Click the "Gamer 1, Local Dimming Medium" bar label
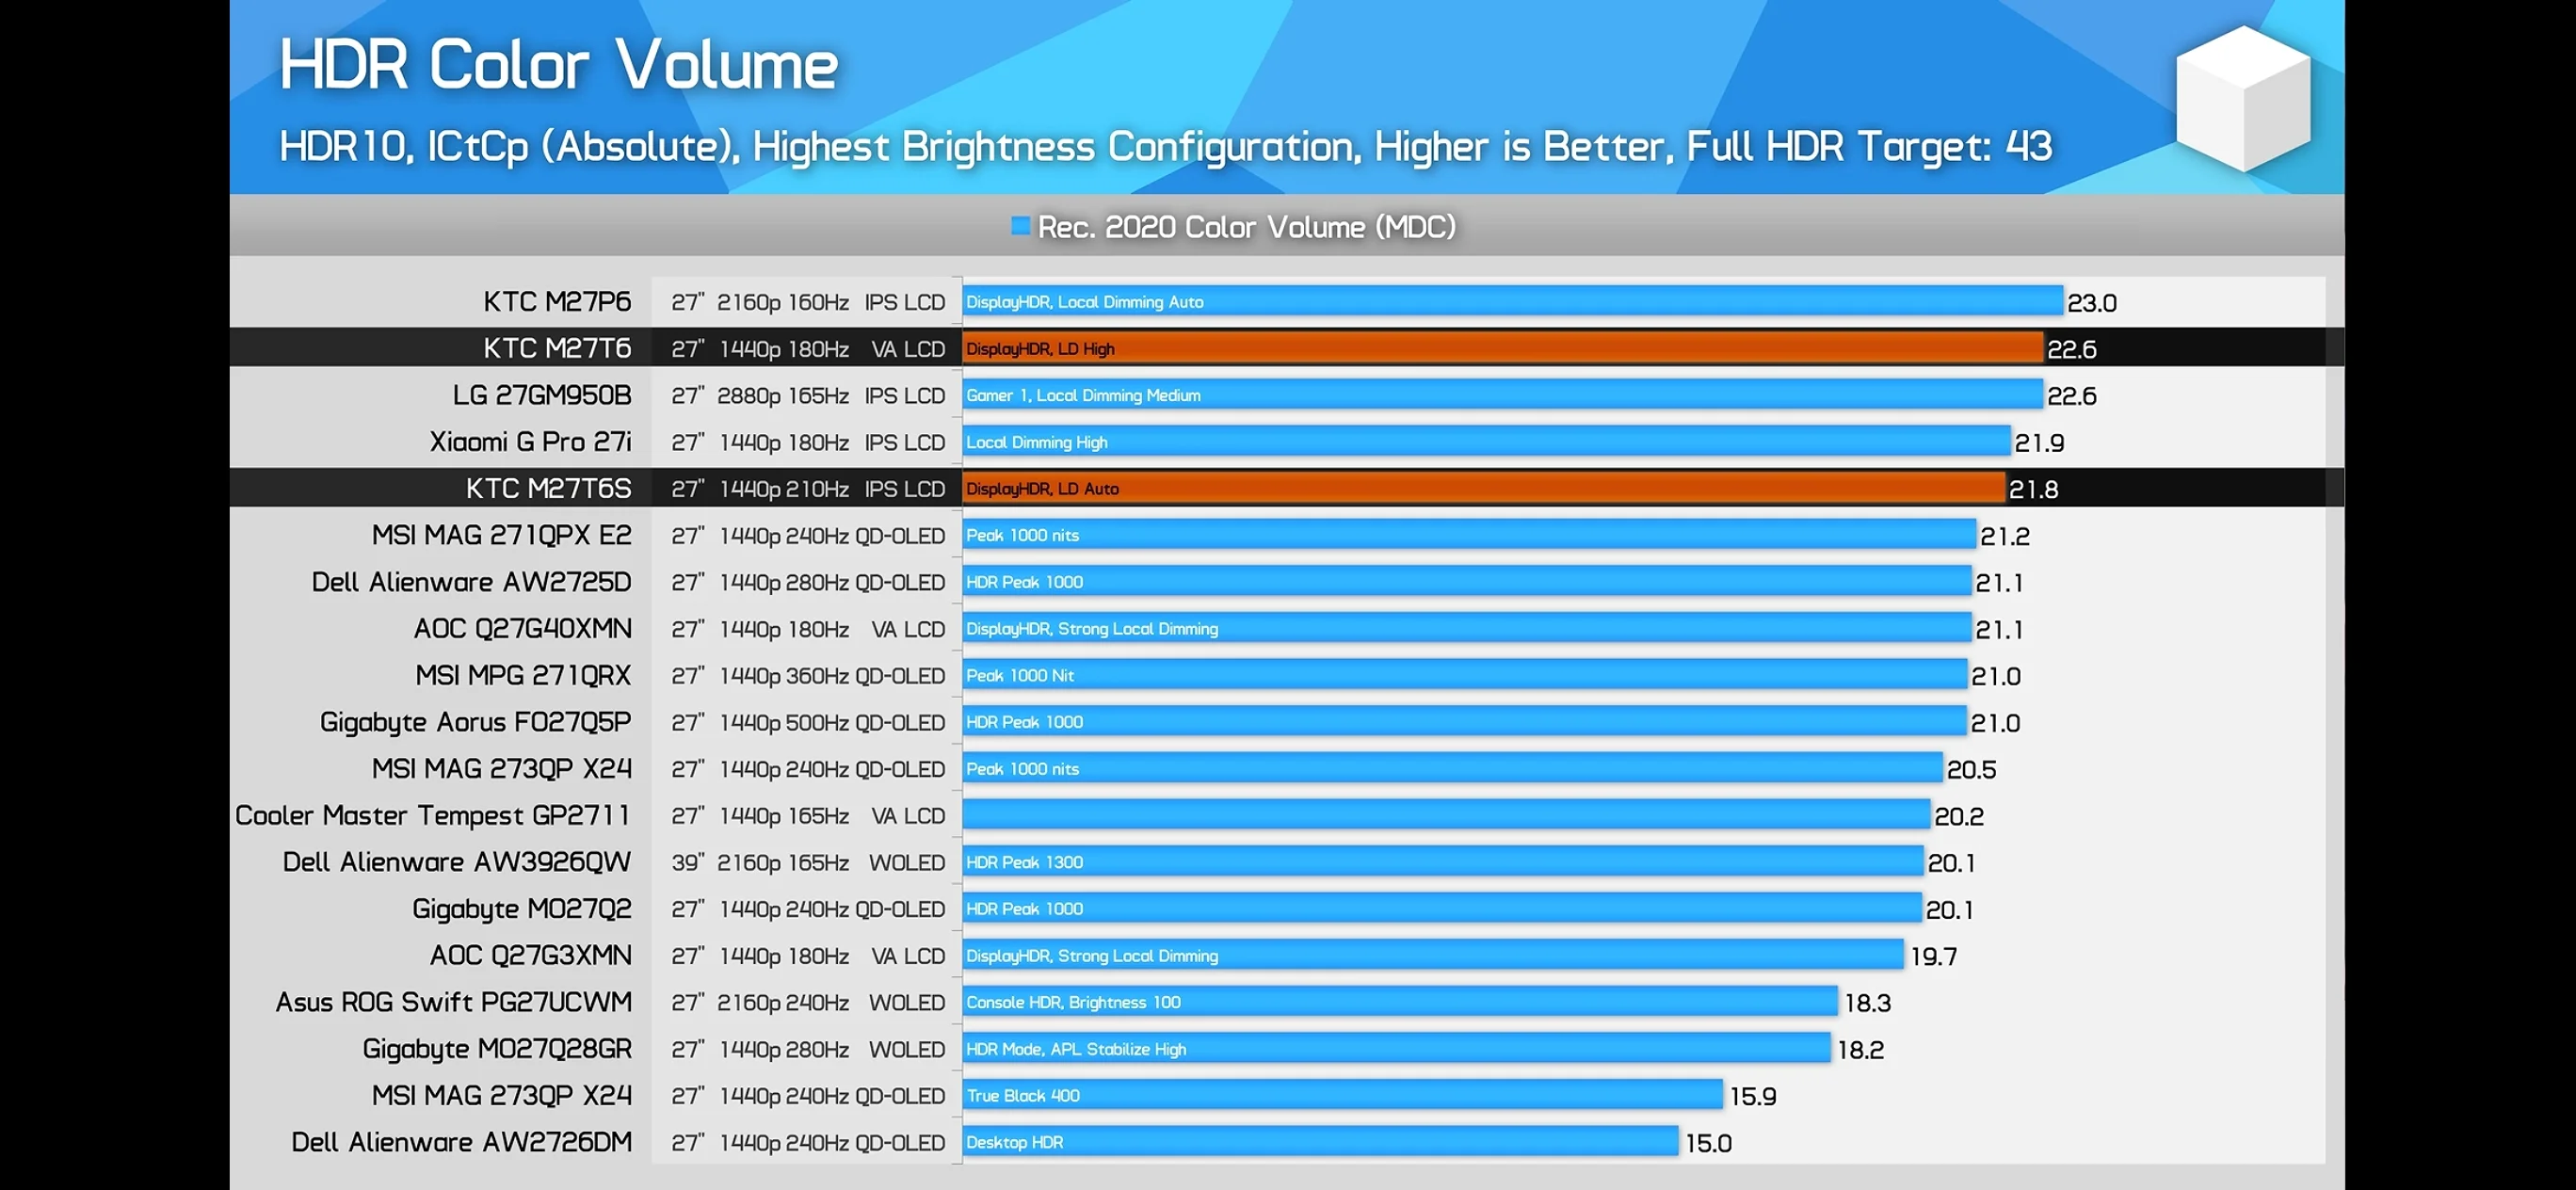The width and height of the screenshot is (2576, 1190). tap(1083, 395)
